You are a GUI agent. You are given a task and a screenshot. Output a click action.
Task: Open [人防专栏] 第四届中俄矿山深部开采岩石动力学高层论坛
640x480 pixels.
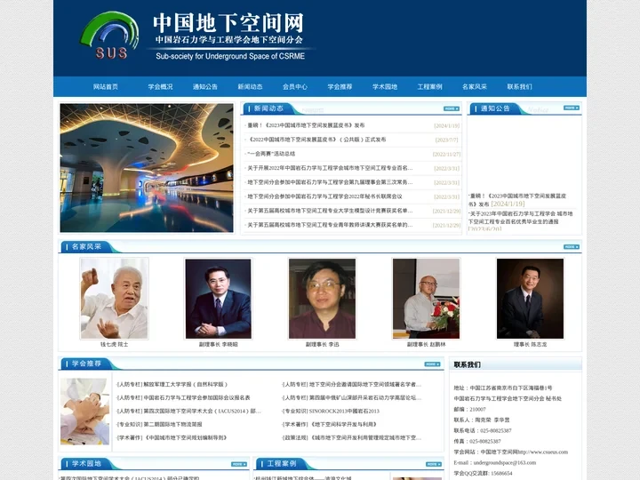coord(351,397)
